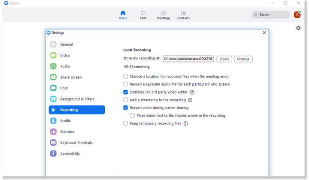Viewport: 309px width, 180px height.
Task: Open Keyboard Shortcuts settings section
Action: tap(76, 143)
